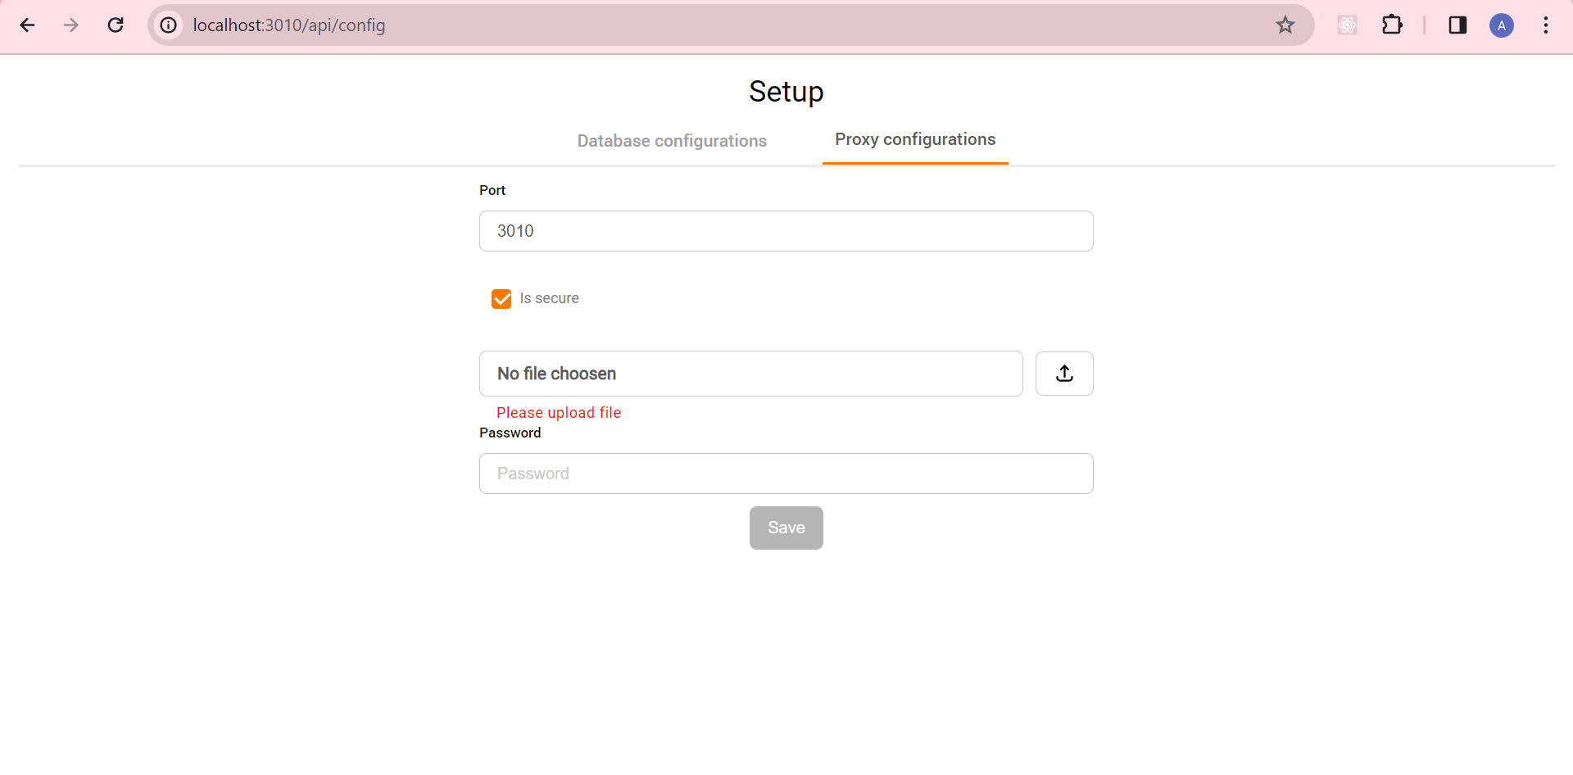This screenshot has width=1573, height=775.
Task: Click the profile avatar labeled A
Action: coord(1502,25)
